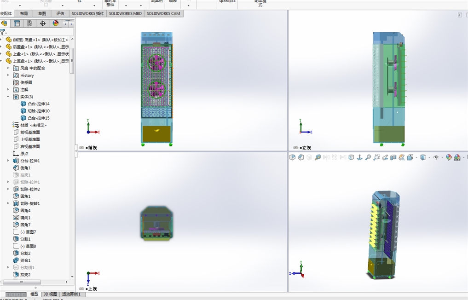Screen dimensions: 468x300
Task: Click the Dynamic Annotation Views icon
Action: pyautogui.click(x=401, y=157)
